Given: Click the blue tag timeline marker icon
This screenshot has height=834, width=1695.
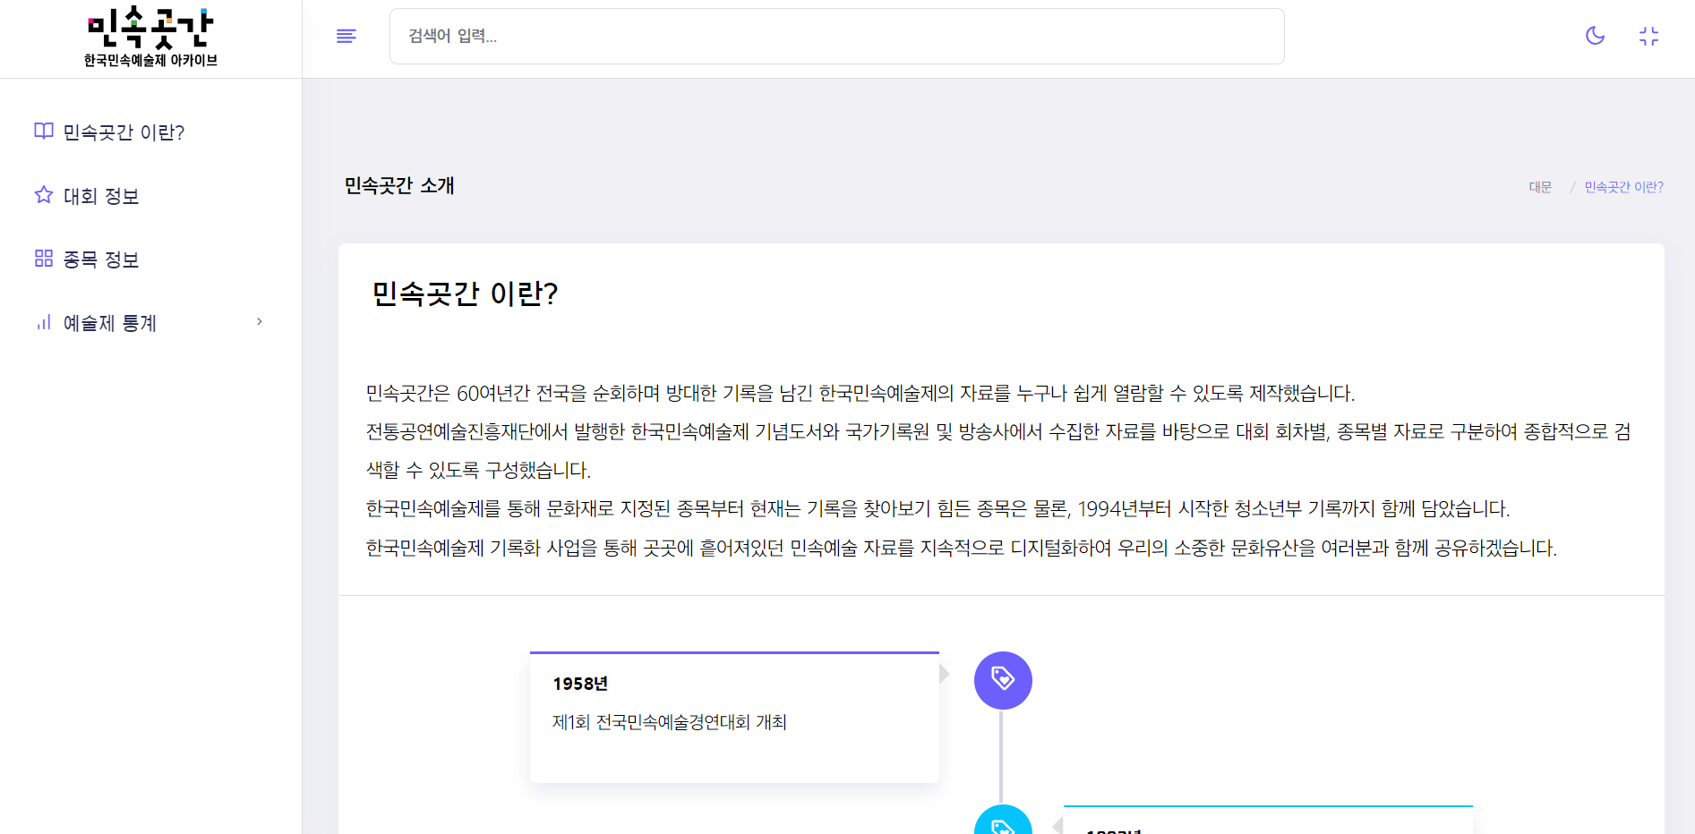Looking at the screenshot, I should pyautogui.click(x=1003, y=823).
